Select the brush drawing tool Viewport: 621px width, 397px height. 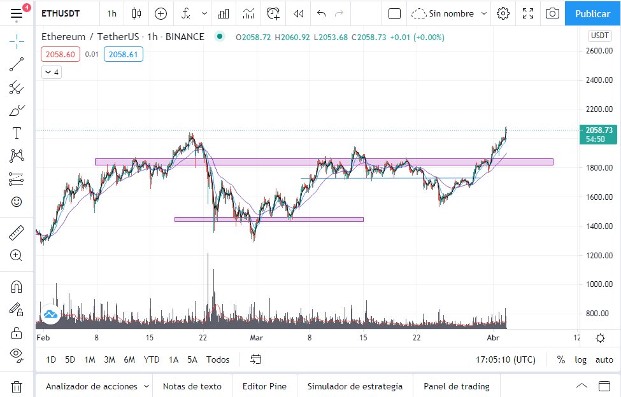pyautogui.click(x=16, y=110)
